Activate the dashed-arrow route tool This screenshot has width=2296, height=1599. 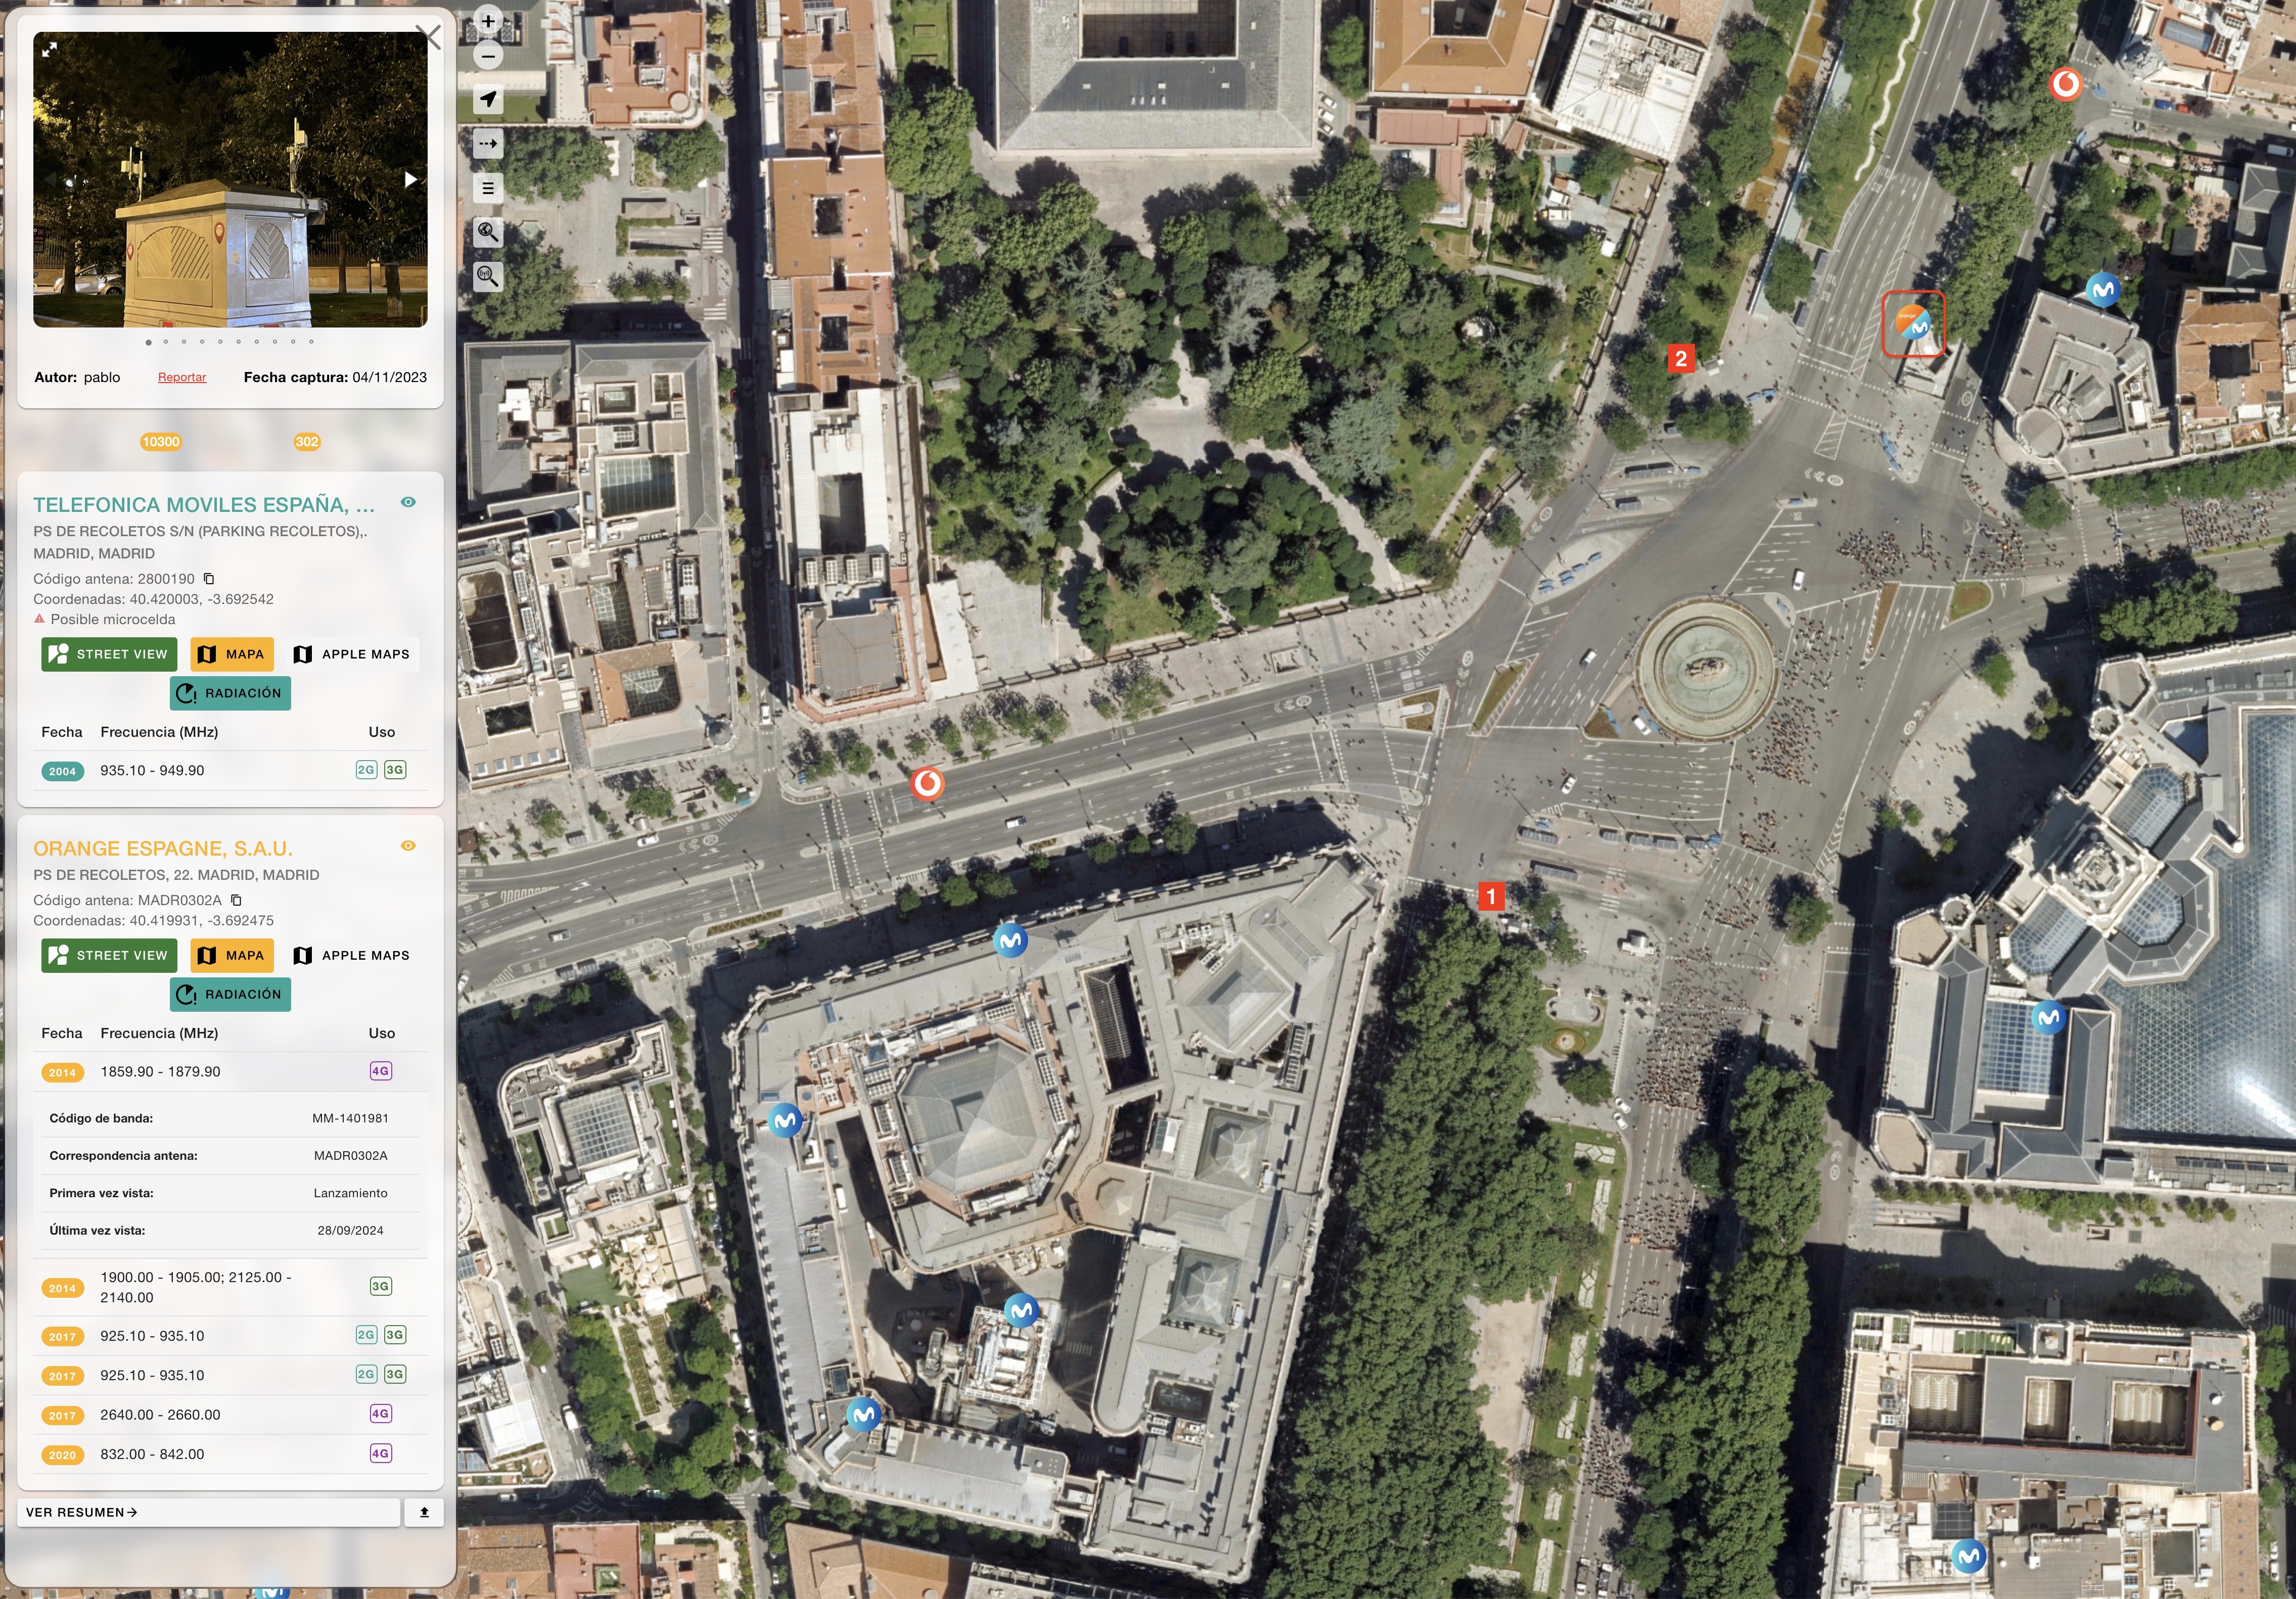click(488, 143)
